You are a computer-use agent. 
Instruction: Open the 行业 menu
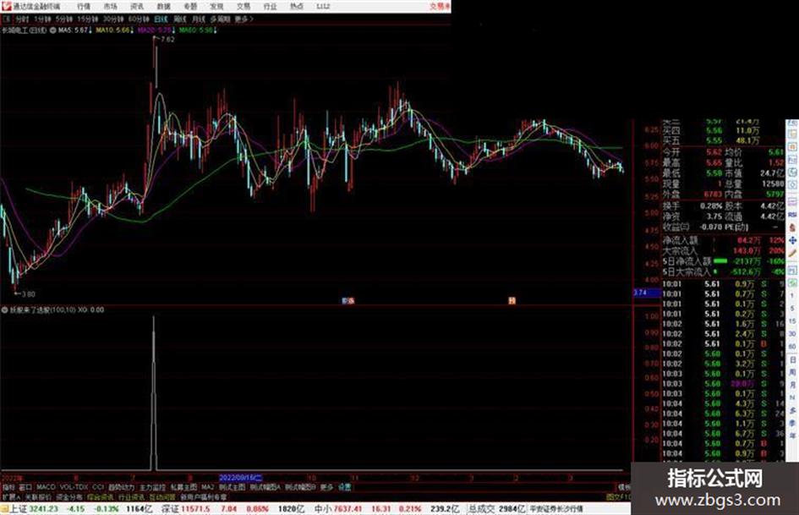[270, 6]
